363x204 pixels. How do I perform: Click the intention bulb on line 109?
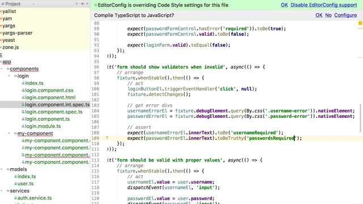[x=107, y=138]
